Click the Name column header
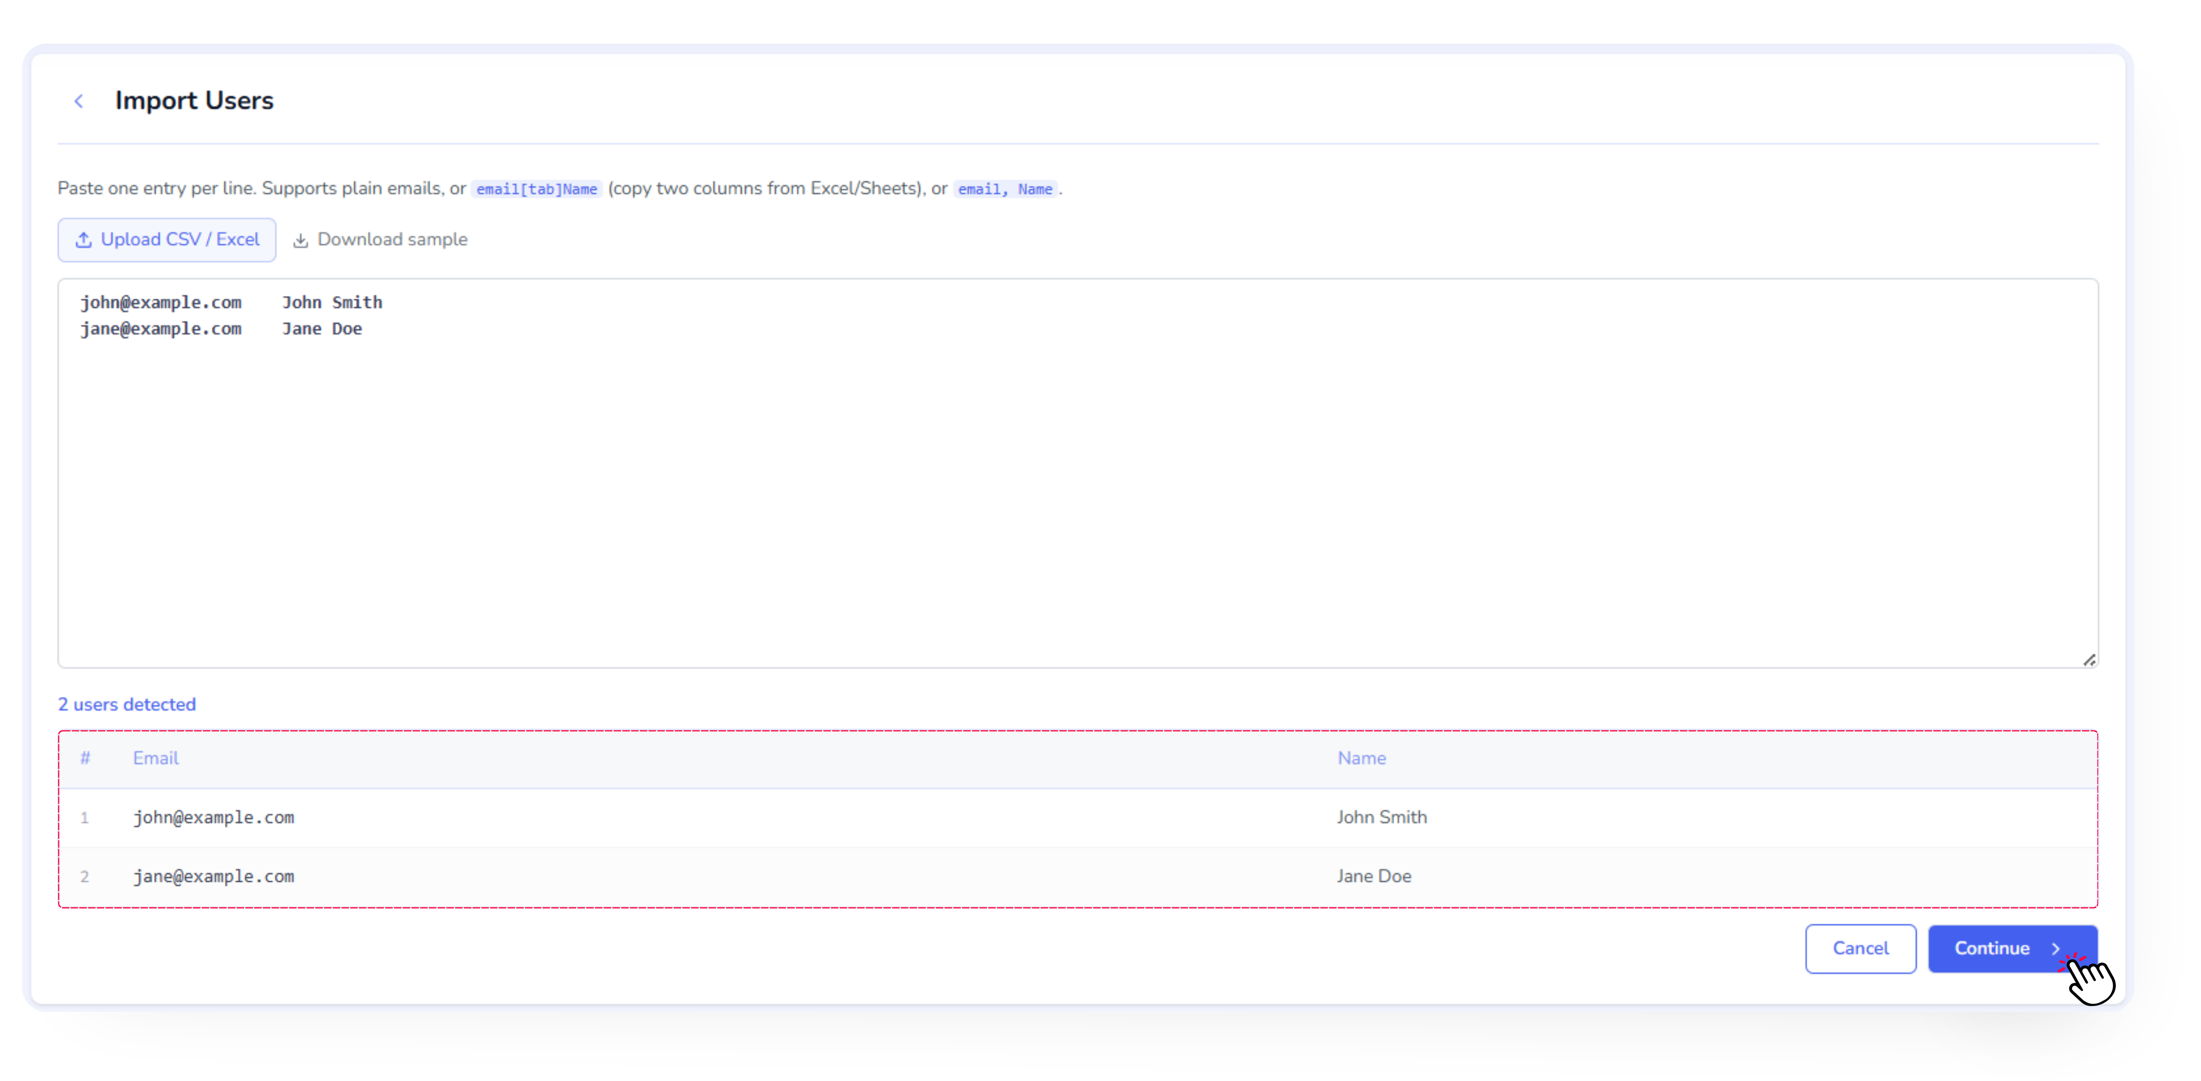This screenshot has height=1081, width=2201. (1361, 758)
